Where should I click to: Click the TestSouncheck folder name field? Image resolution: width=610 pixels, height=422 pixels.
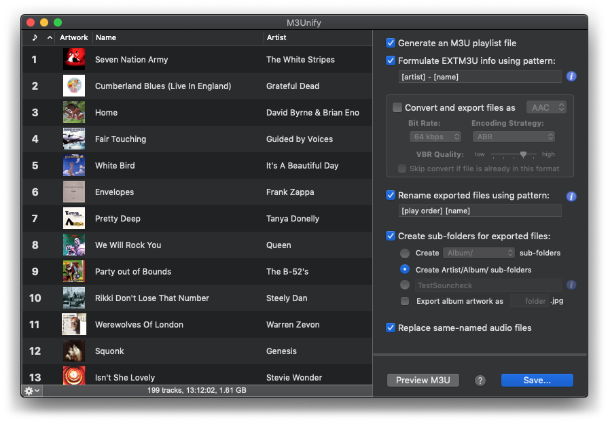pyautogui.click(x=488, y=285)
